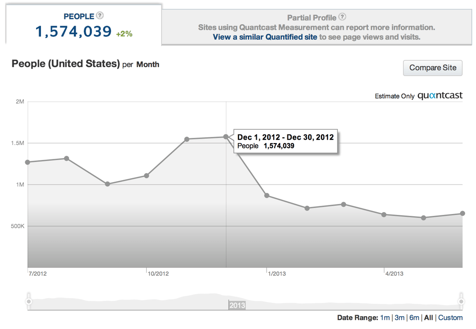Click the tooltip date 'Dec 1, 2012 - Dec 30, 2012'
476x329 pixels.
coord(285,137)
